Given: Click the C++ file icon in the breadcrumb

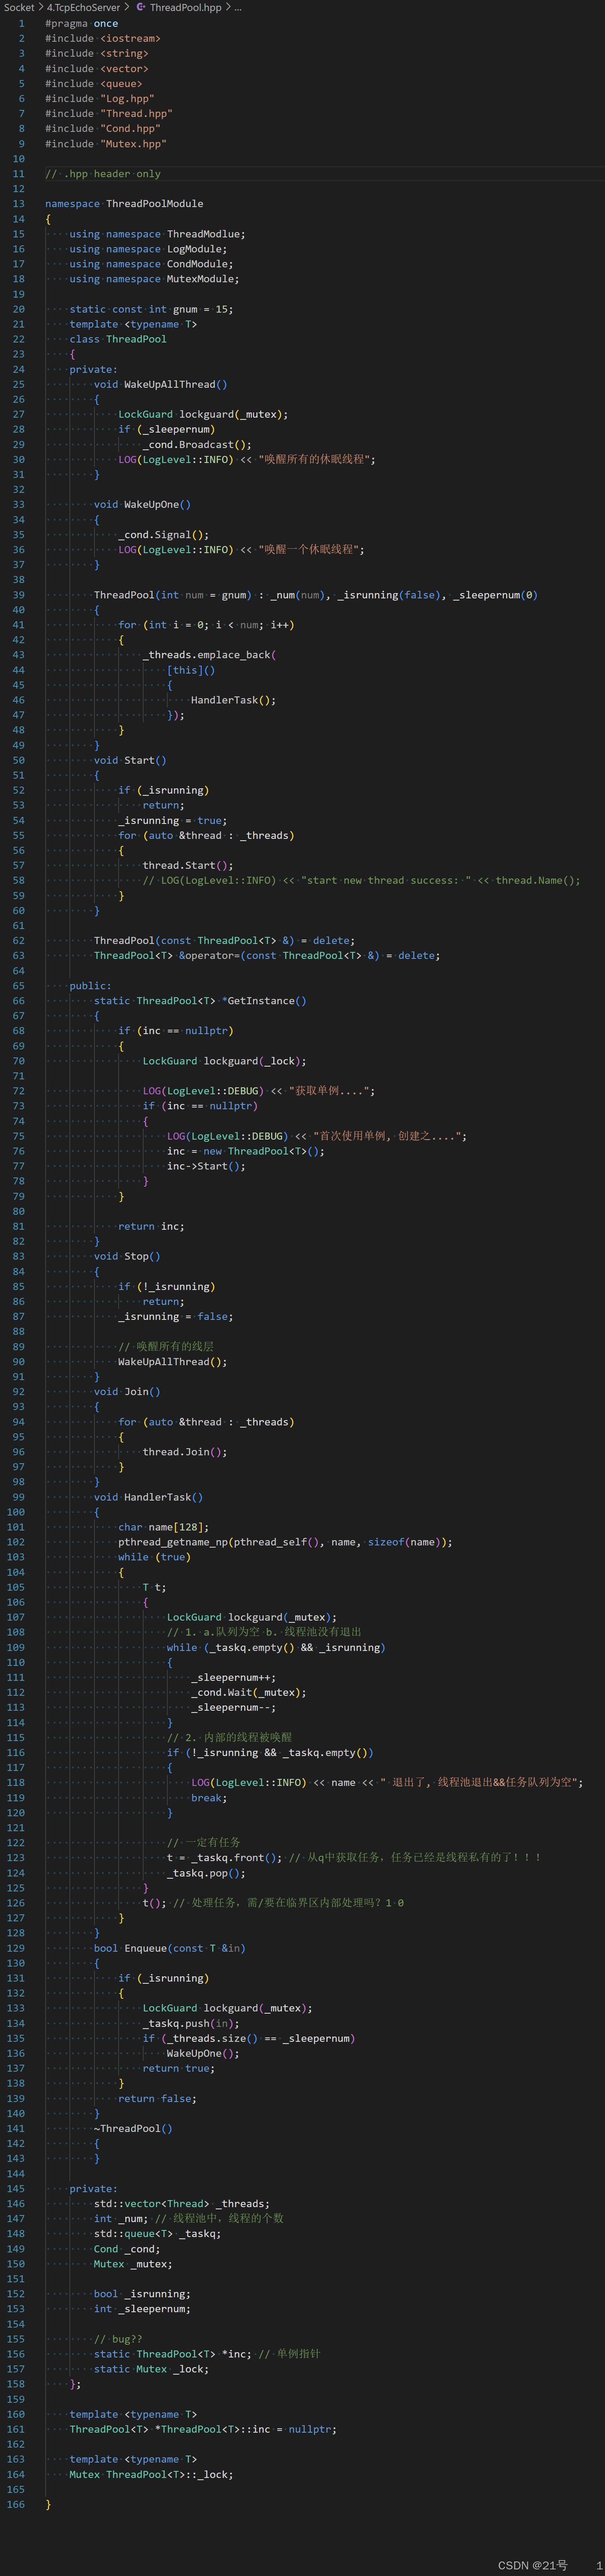Looking at the screenshot, I should point(141,7).
